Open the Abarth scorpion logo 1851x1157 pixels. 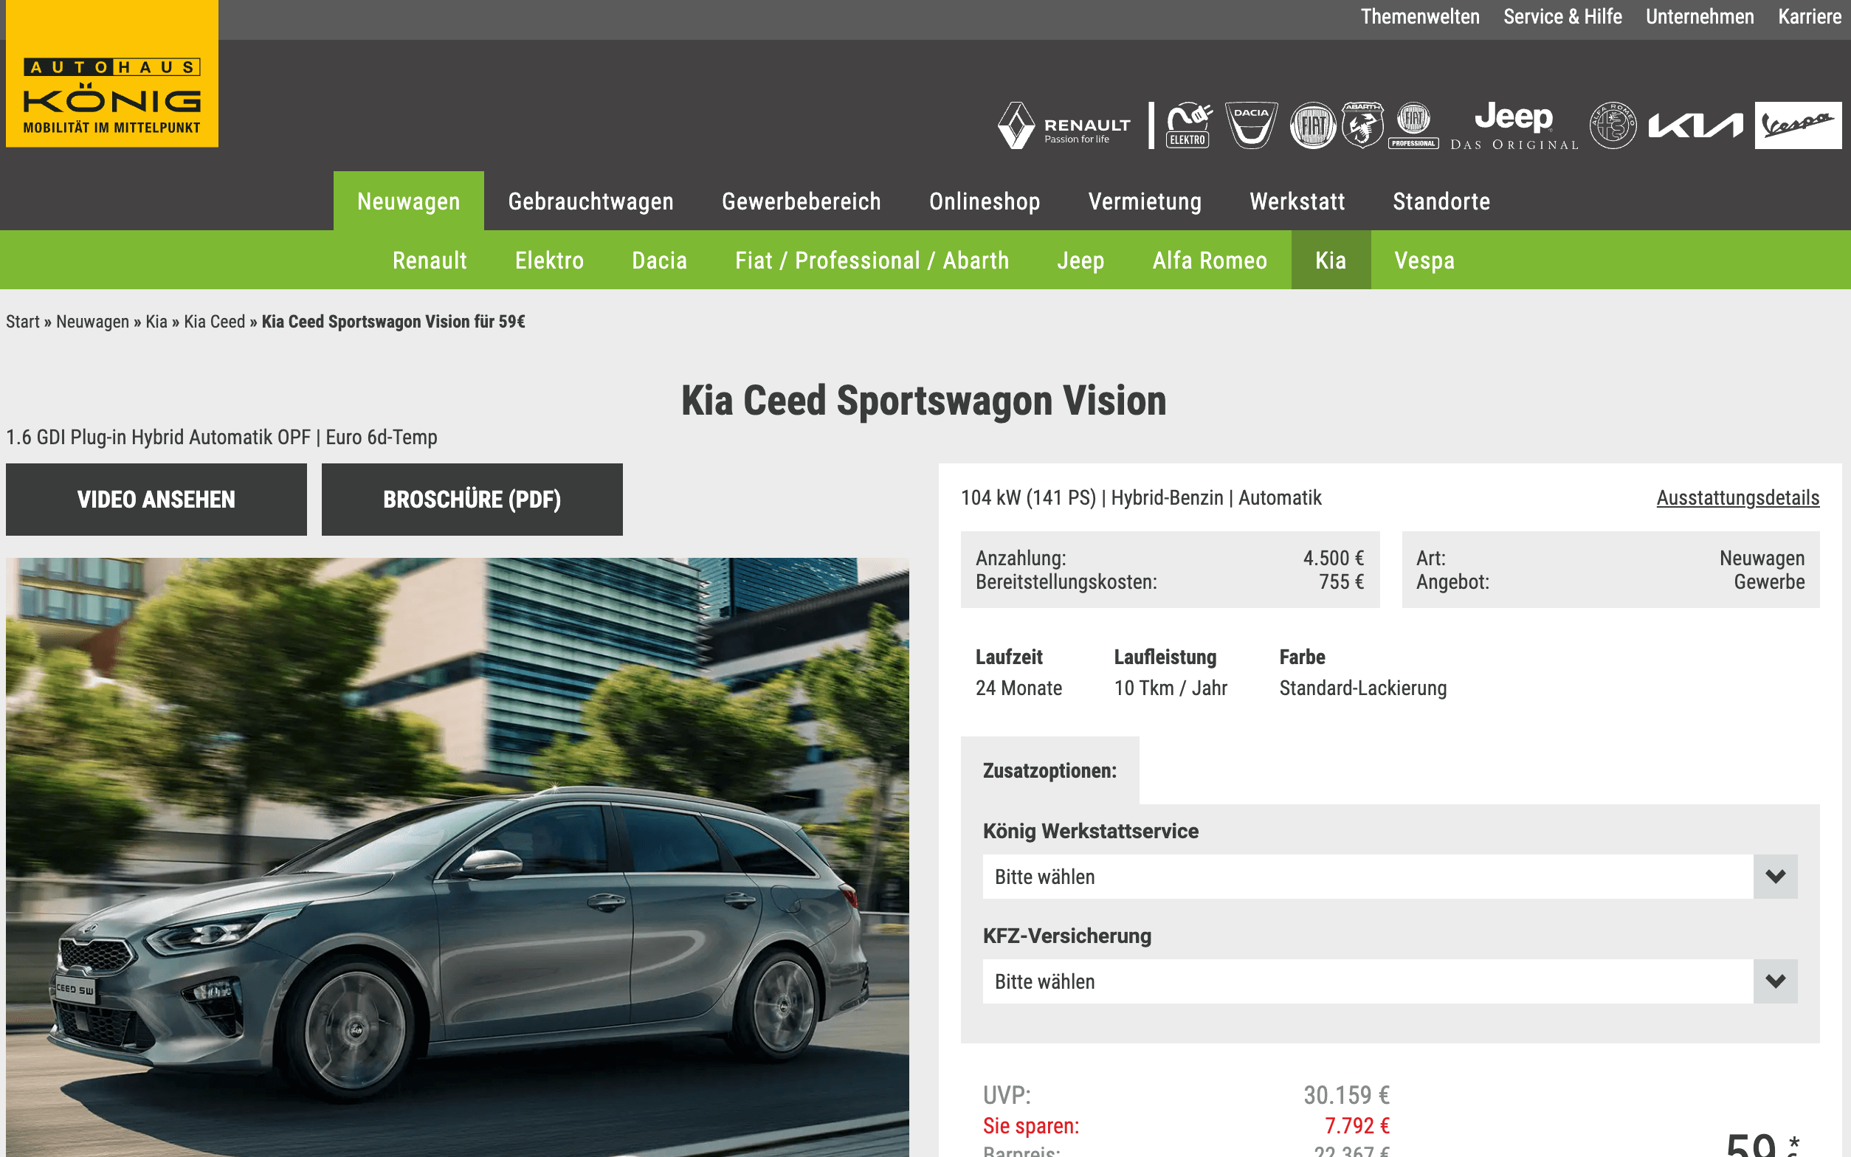tap(1362, 125)
